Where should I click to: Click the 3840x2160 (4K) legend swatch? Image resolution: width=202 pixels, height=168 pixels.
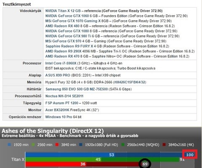tap(164, 145)
